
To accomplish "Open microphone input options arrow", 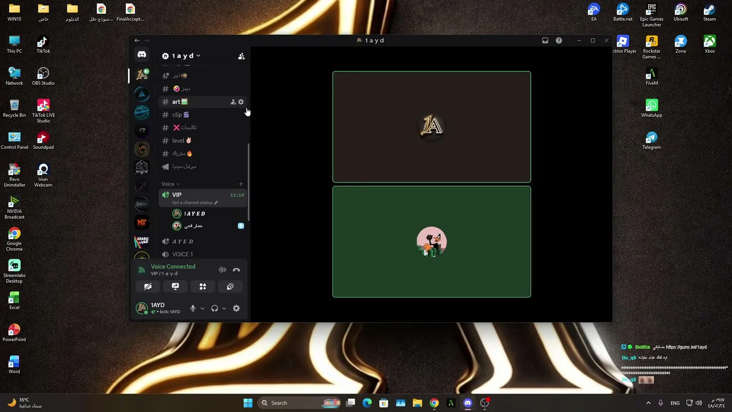I will tap(202, 308).
